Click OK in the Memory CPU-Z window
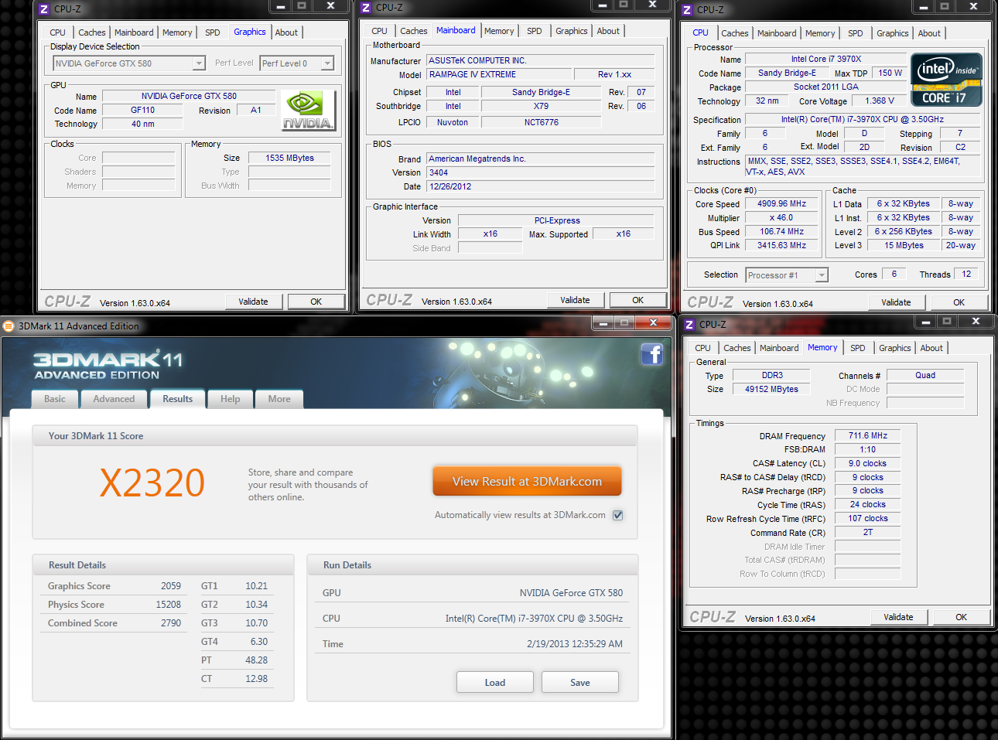 (x=962, y=617)
